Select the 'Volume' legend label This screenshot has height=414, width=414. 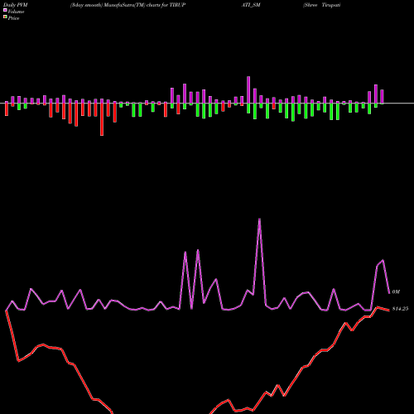point(16,12)
